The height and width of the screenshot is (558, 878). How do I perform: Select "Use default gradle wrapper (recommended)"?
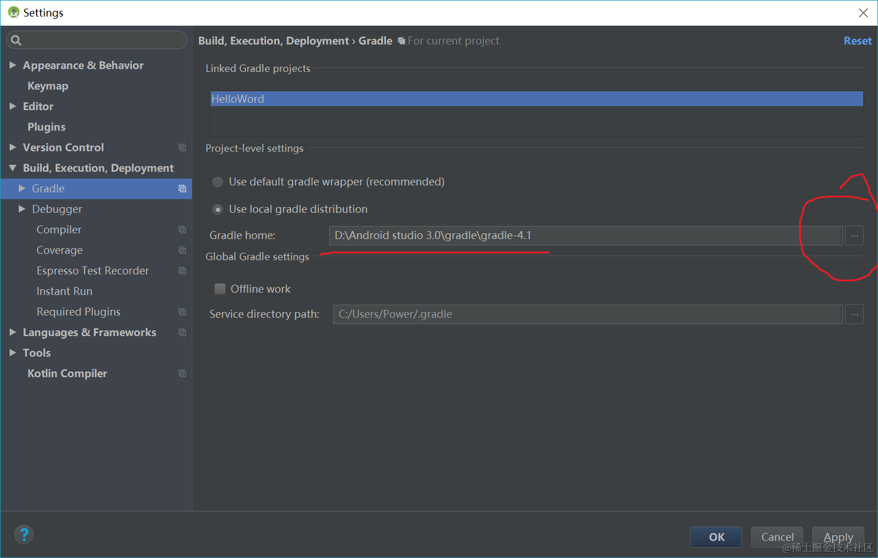pyautogui.click(x=218, y=182)
